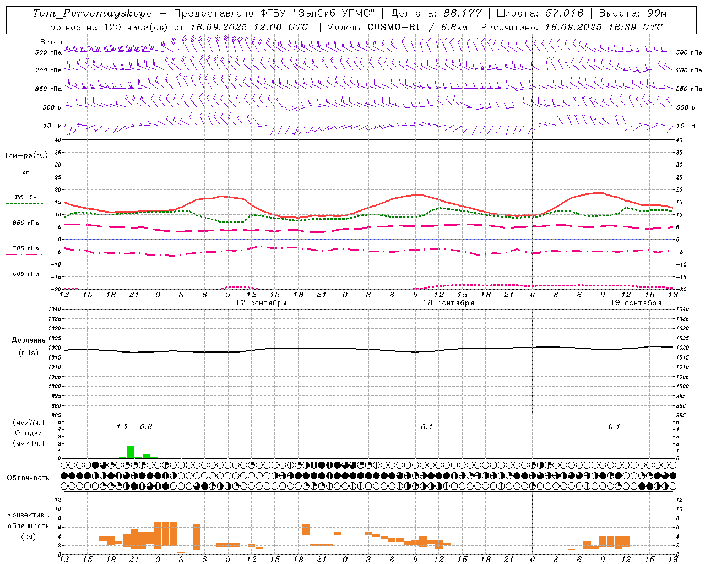Select the text "Долгота: 86.177"
Screen dimensions: 705x564
436,13
